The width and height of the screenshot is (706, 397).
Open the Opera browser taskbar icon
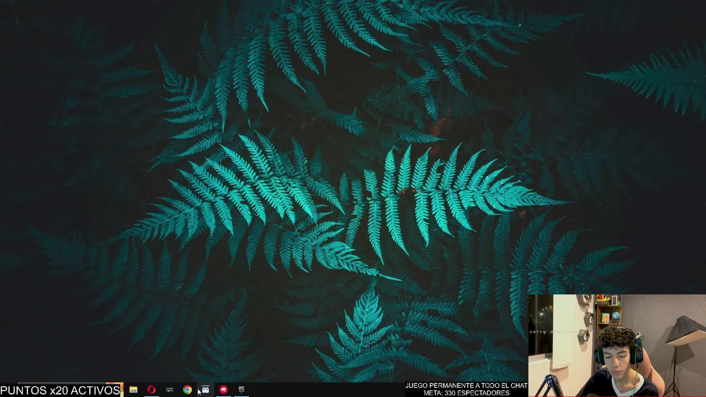151,389
